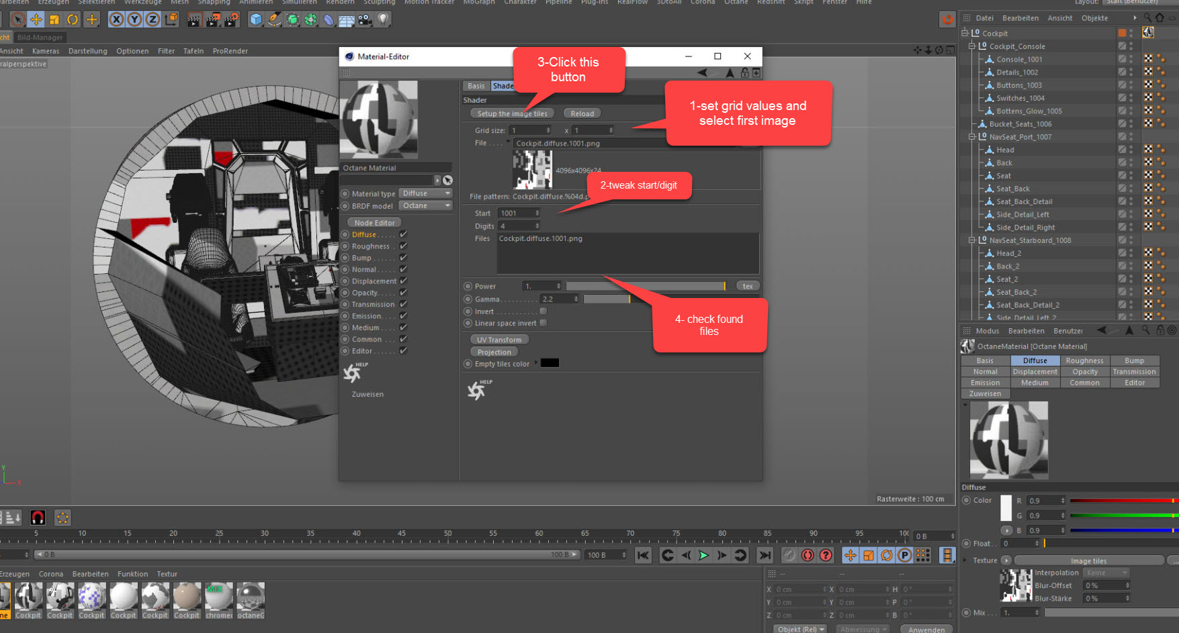This screenshot has height=633, width=1179.
Task: Toggle the Opacity channel checkbox
Action: (403, 293)
